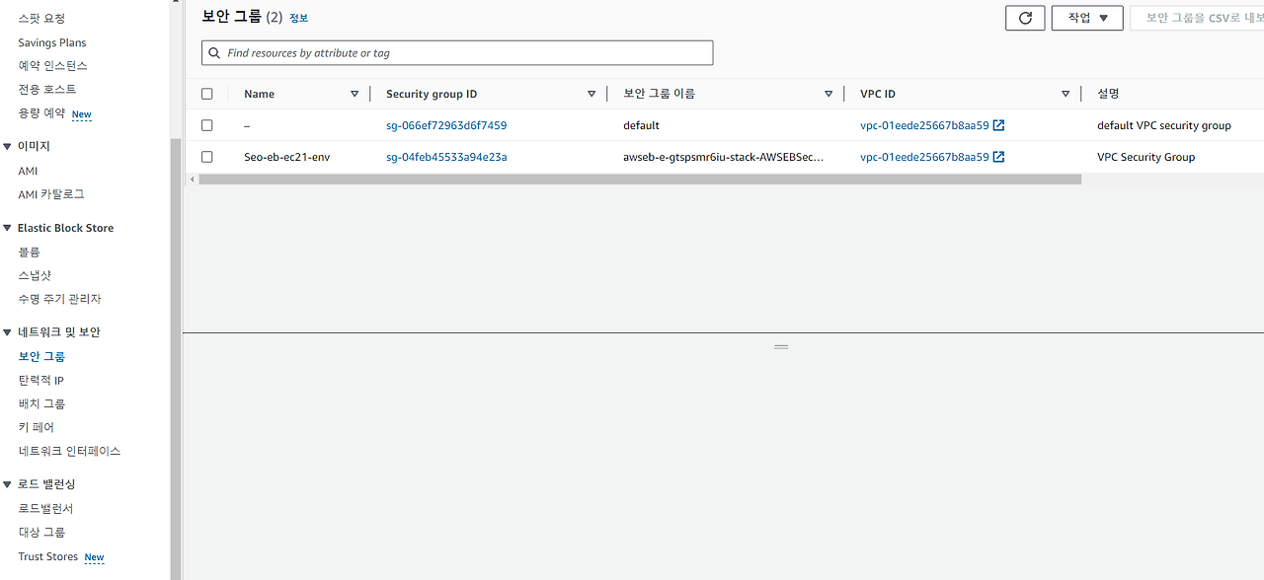Click the external link icon beside default row's VPC
Viewport: 1264px width, 580px height.
coord(999,125)
